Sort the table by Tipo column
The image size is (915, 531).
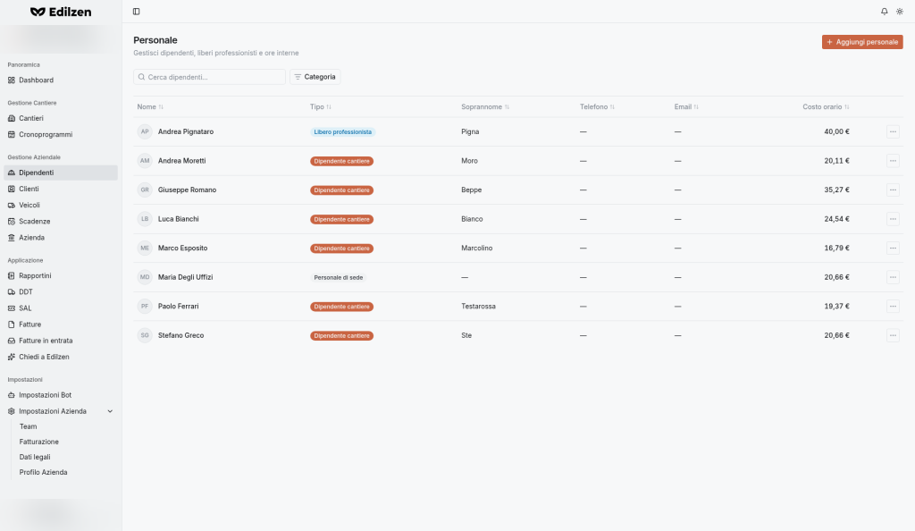tap(321, 106)
